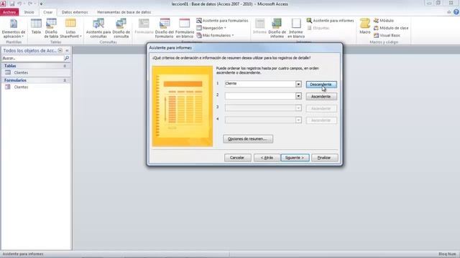Image resolution: width=460 pixels, height=258 pixels.
Task: Click Etiquetas in the ribbon
Action: 318,28
